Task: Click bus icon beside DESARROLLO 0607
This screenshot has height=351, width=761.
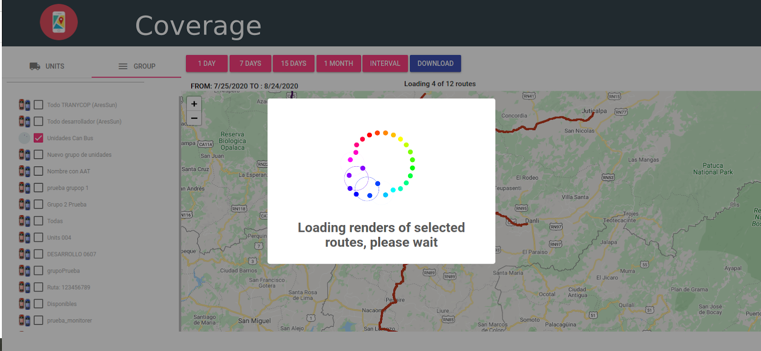Action: 25,254
